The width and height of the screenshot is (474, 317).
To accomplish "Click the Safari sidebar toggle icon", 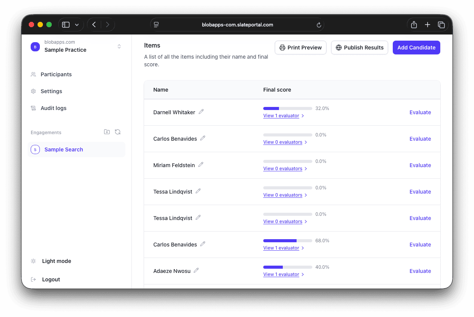I will point(66,25).
